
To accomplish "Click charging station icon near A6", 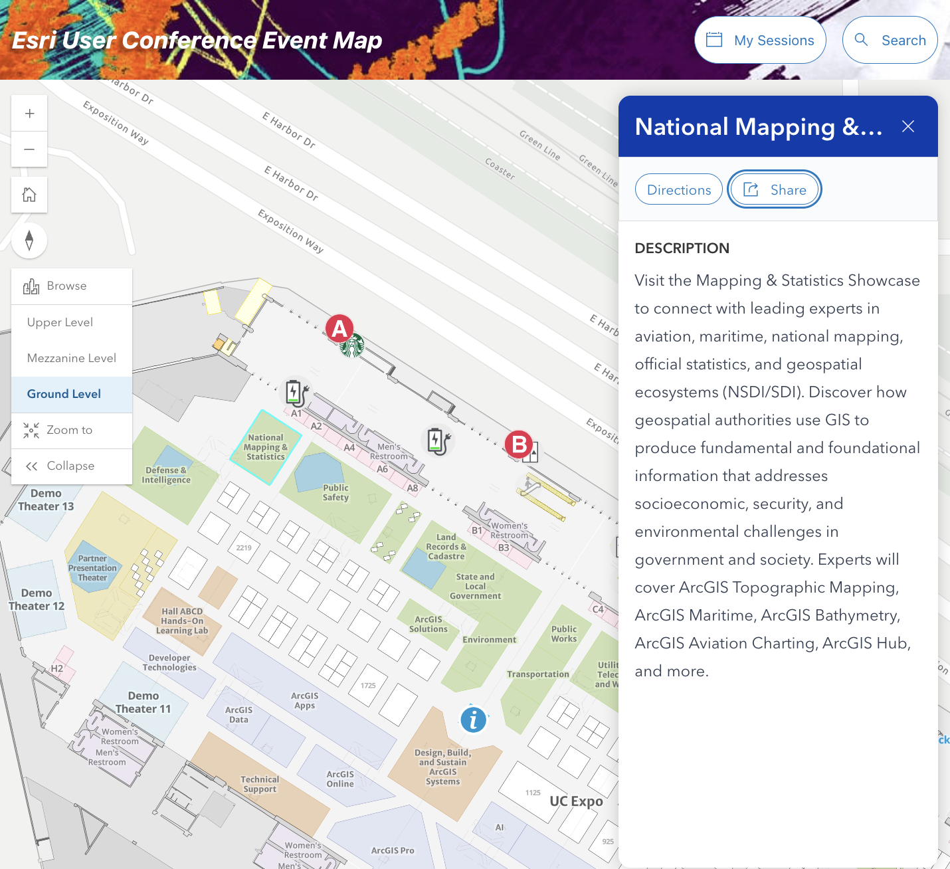I will pos(438,440).
